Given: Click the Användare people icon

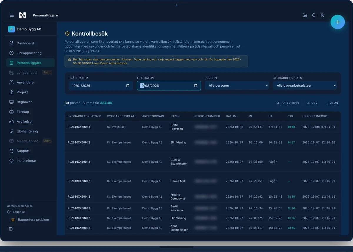Looking at the screenshot, I should (11, 82).
